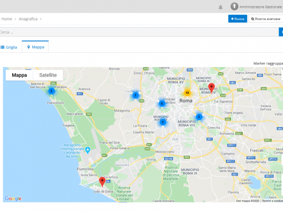Image resolution: width=283 pixels, height=212 pixels.
Task: Click the yellow cluster marker 16 on Roma
Action: [x=187, y=93]
